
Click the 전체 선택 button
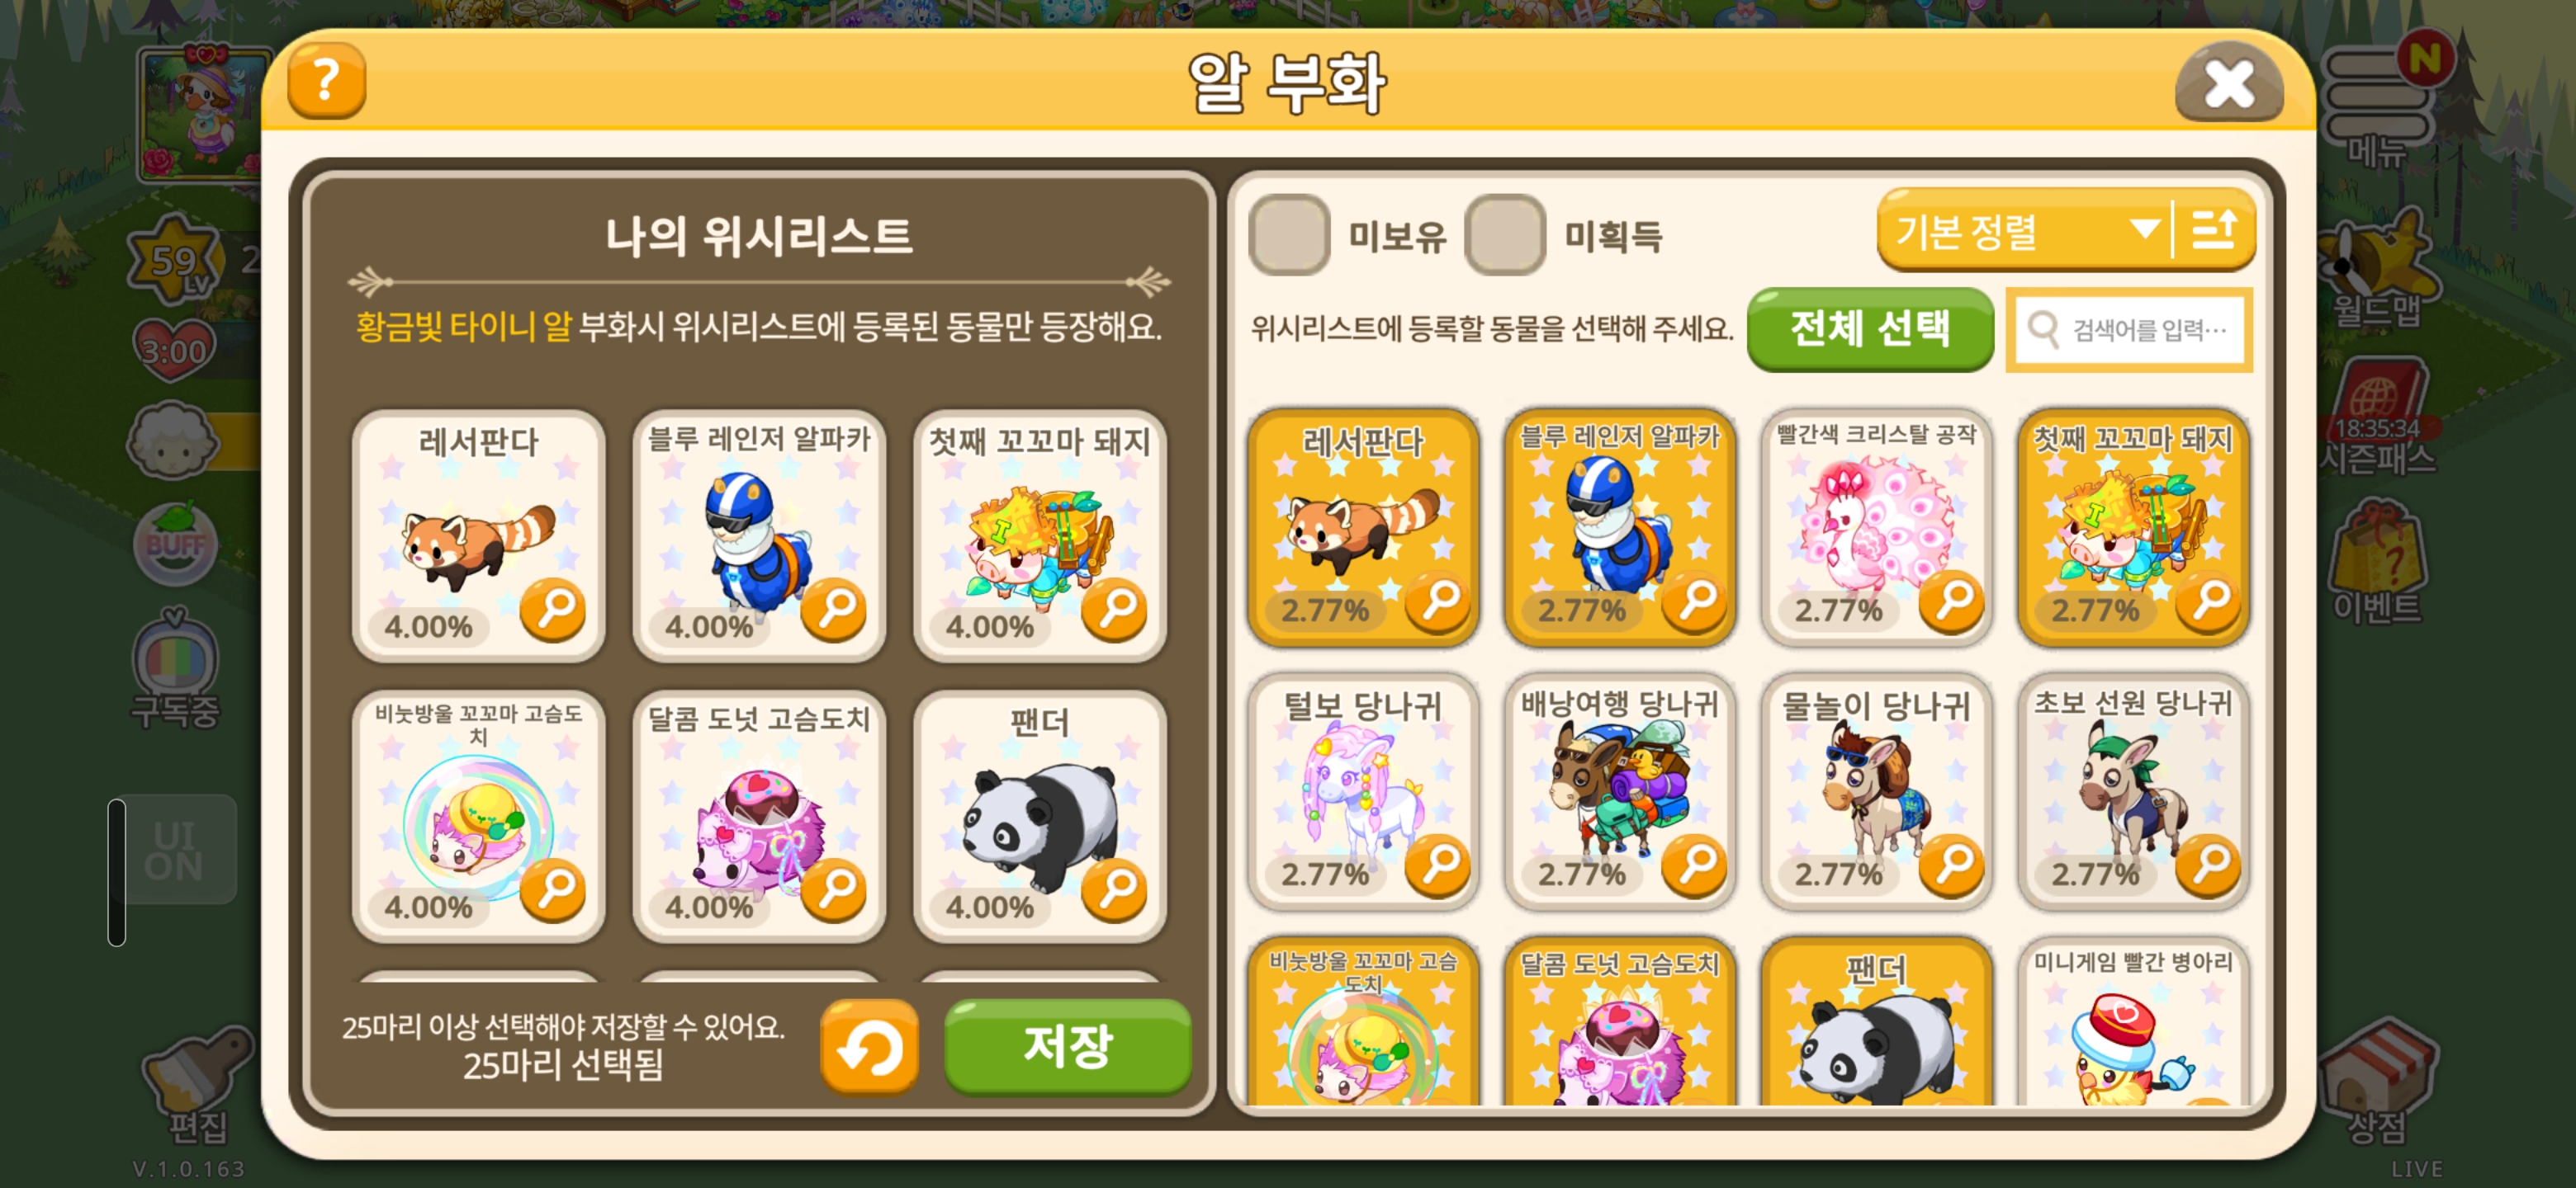(1869, 328)
